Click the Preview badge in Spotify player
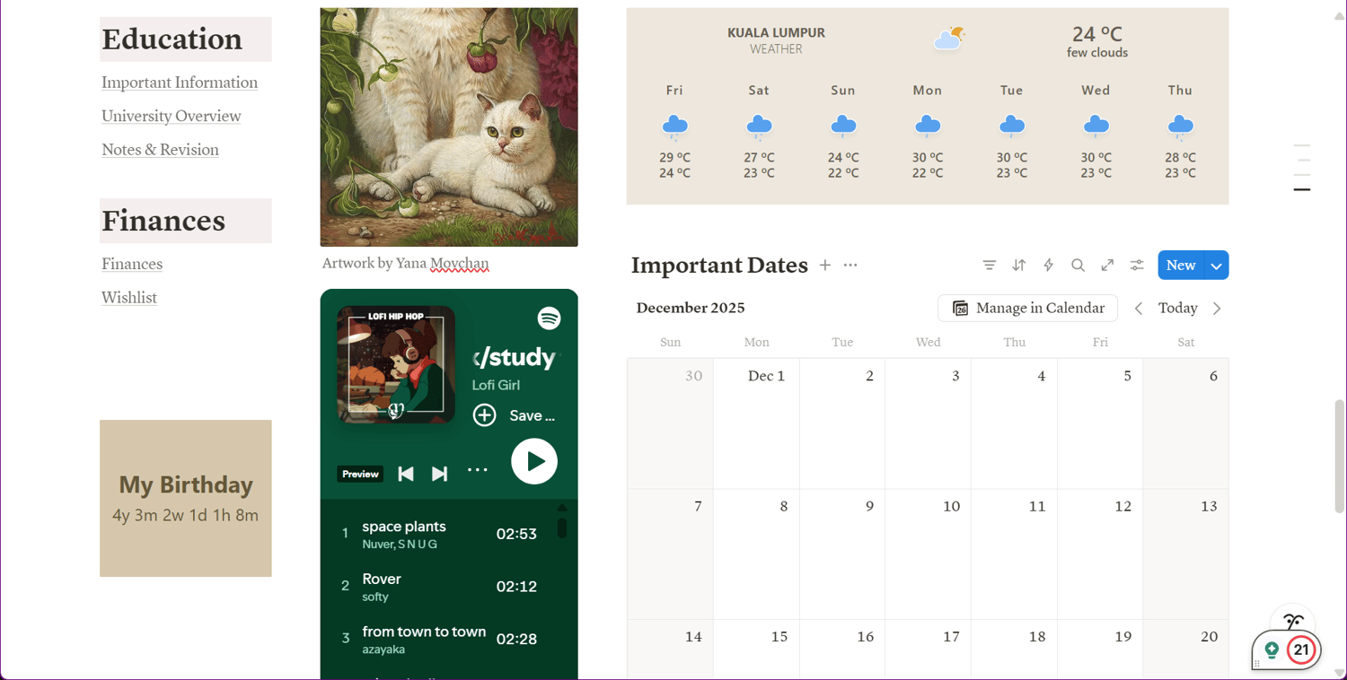1347x680 pixels. click(360, 474)
